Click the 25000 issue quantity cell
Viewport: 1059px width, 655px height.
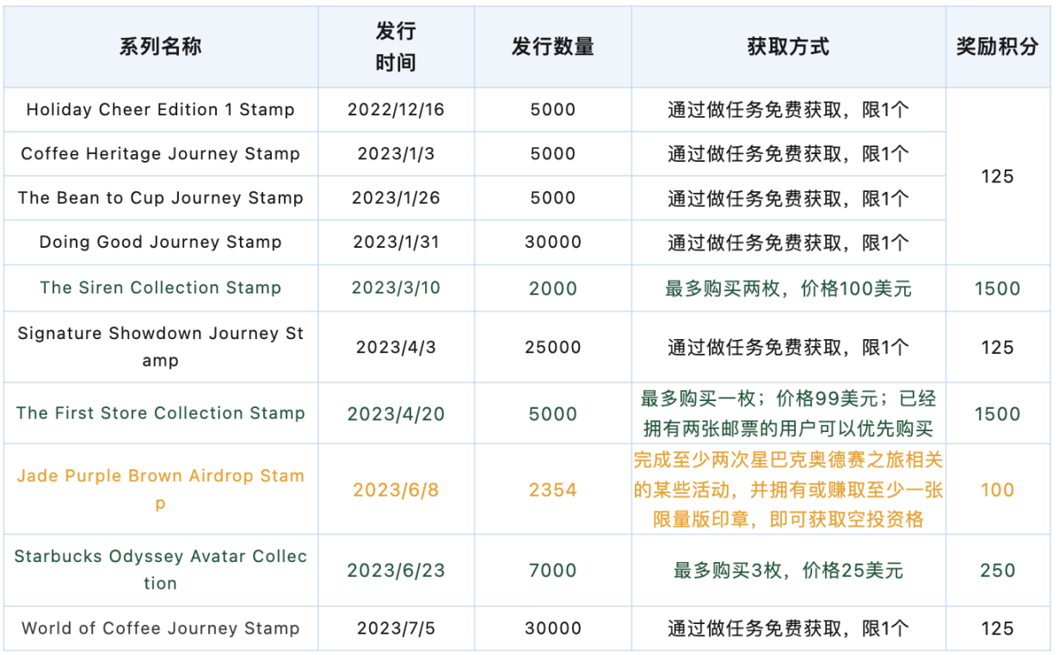click(552, 348)
